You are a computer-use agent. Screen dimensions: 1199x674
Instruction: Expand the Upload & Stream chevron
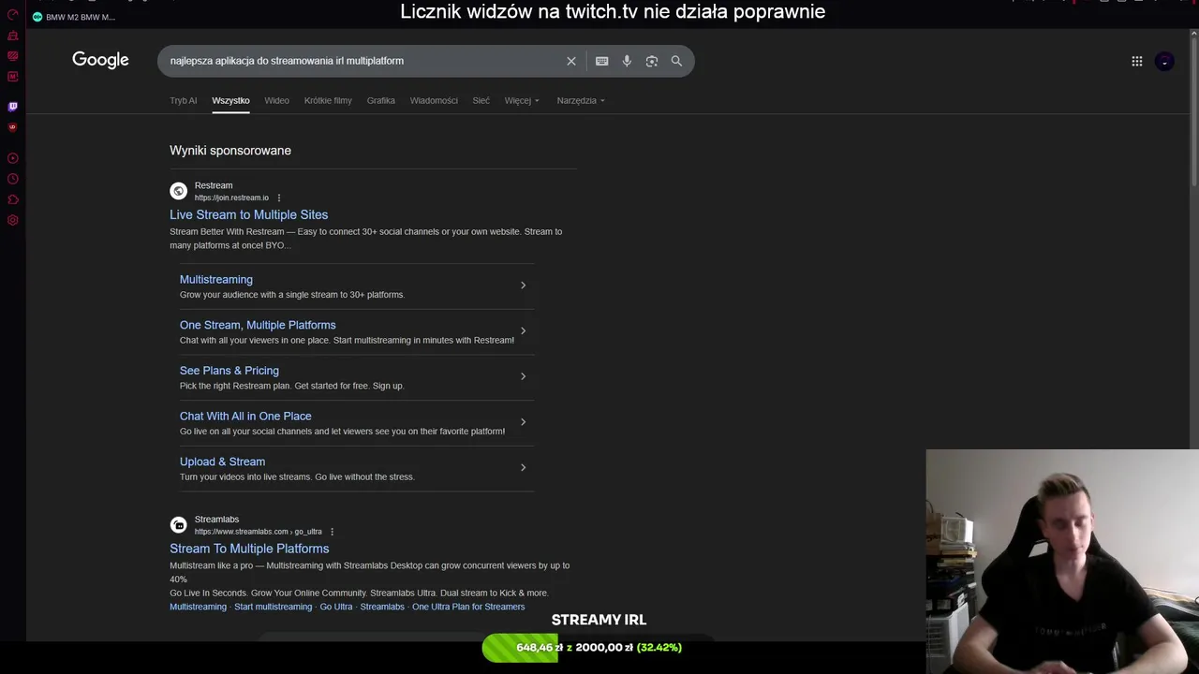[x=523, y=467]
